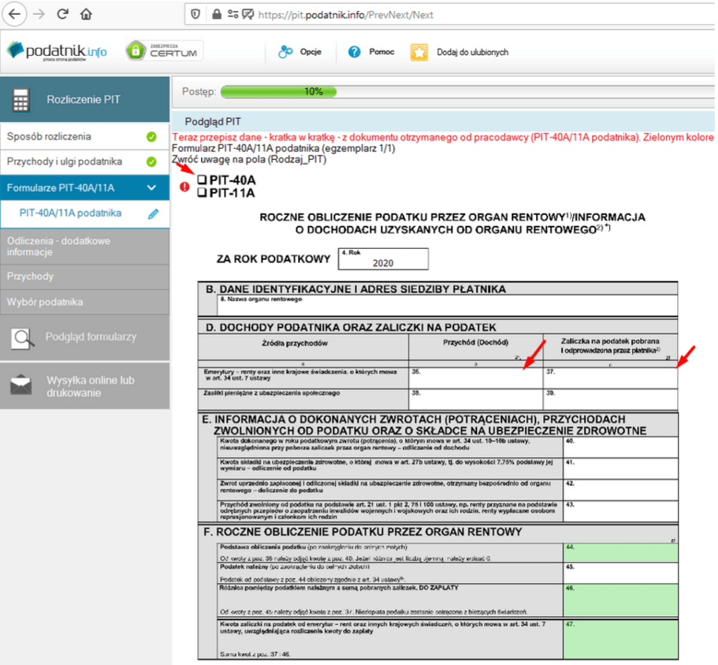Select Odliczenia - dodatkowe informacje step
The height and width of the screenshot is (665, 718).
[x=84, y=247]
